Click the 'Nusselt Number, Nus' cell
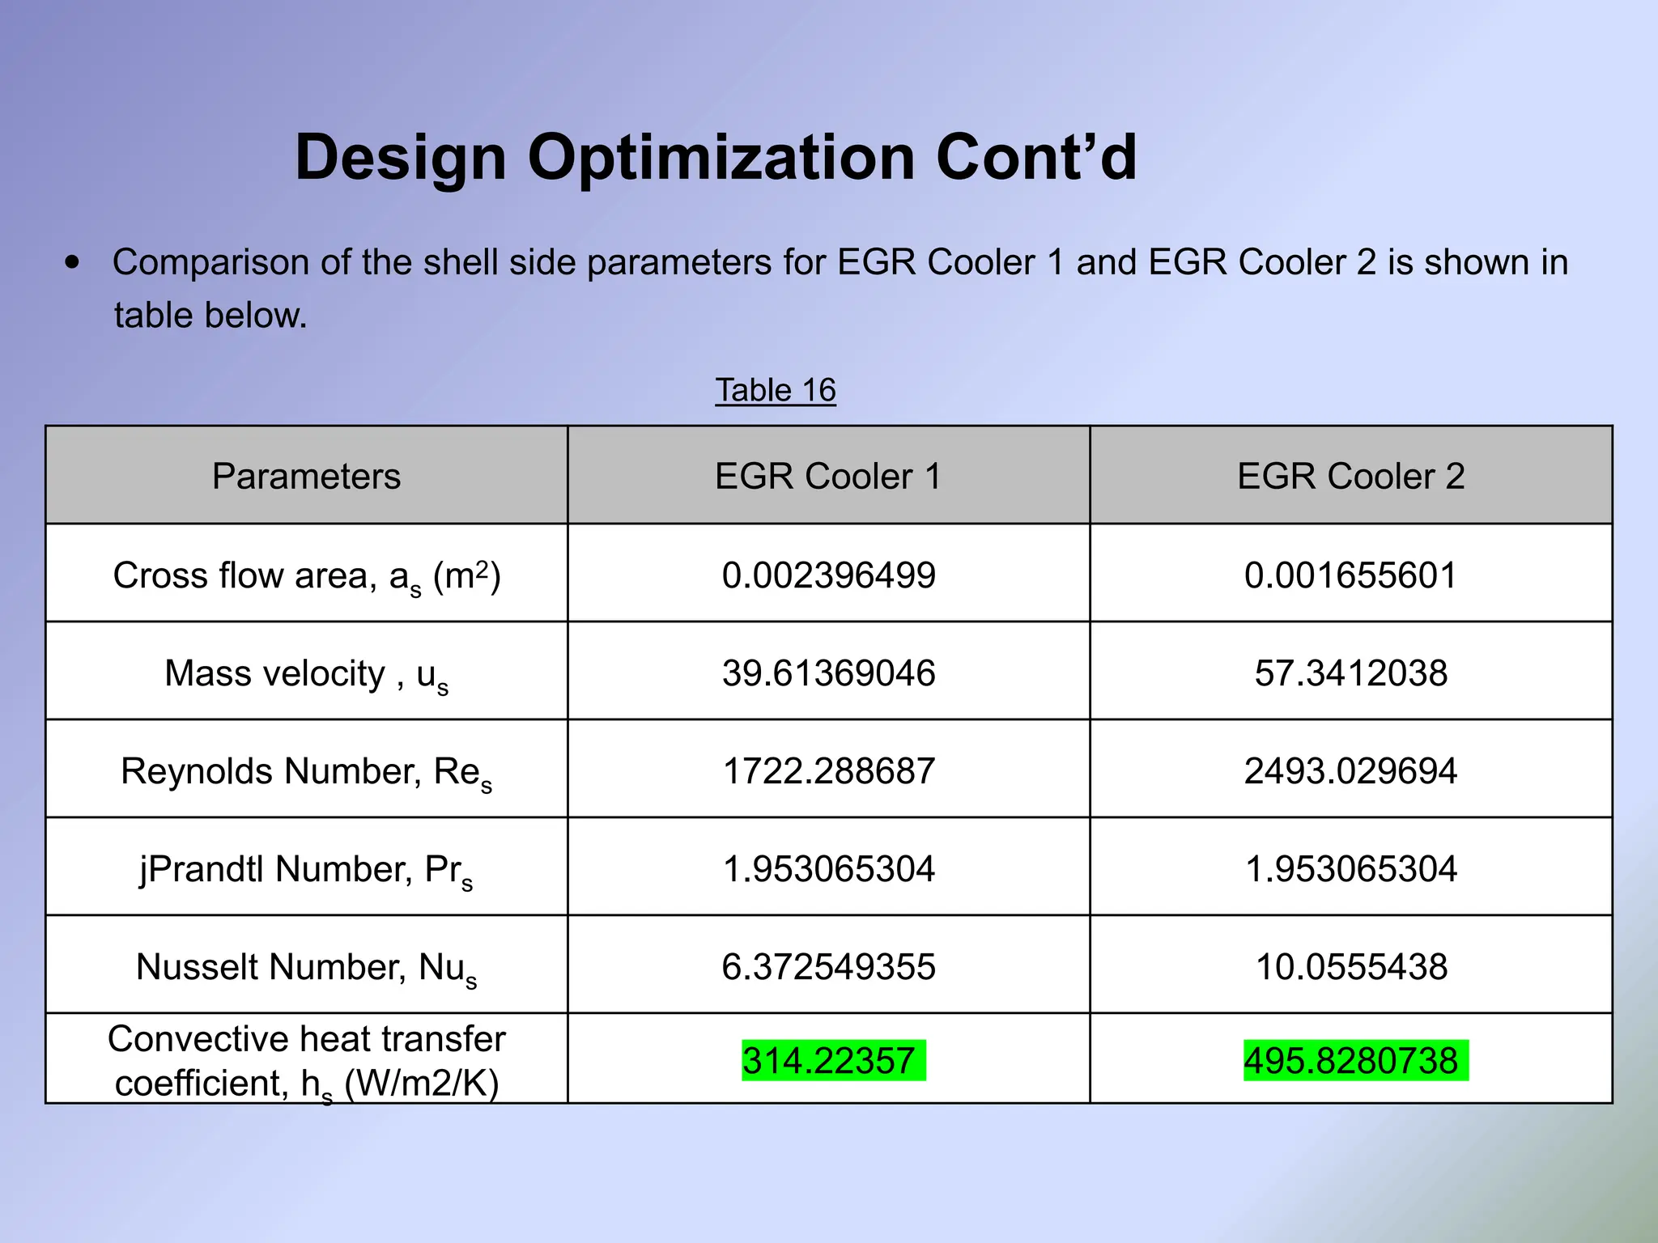 pyautogui.click(x=307, y=965)
